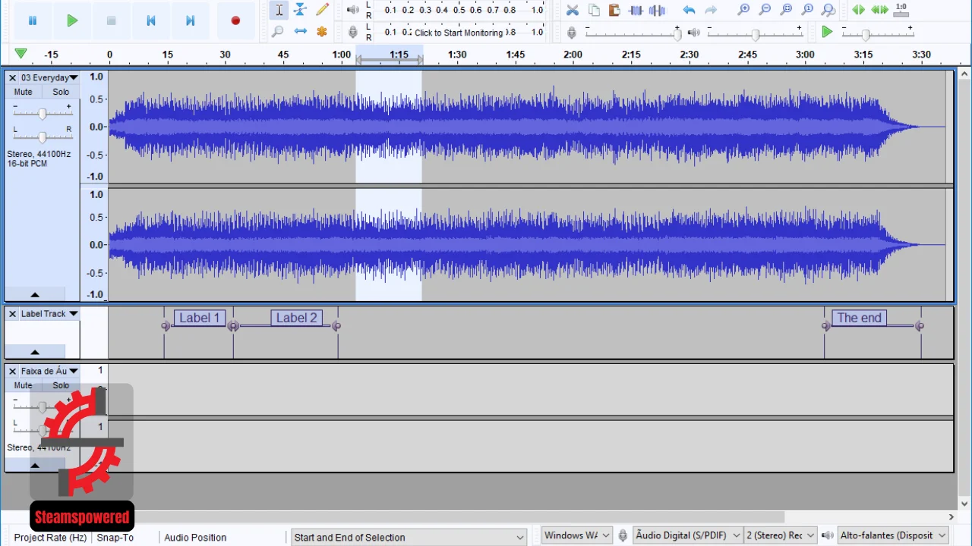The image size is (972, 546).
Task: Select the 'The end' label
Action: (859, 318)
